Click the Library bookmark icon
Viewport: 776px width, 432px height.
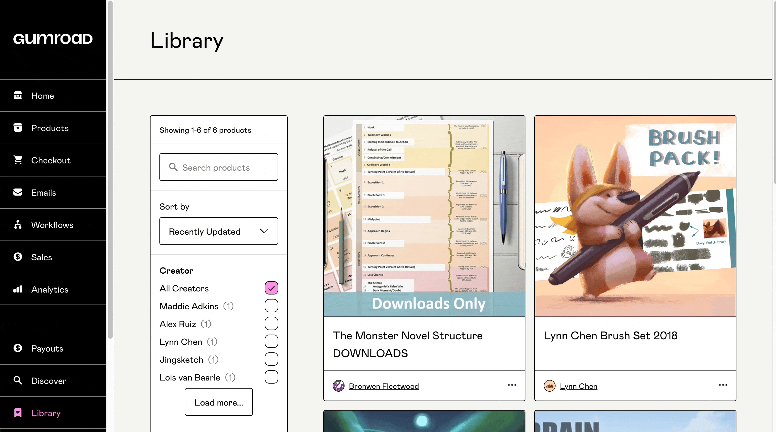pyautogui.click(x=18, y=413)
